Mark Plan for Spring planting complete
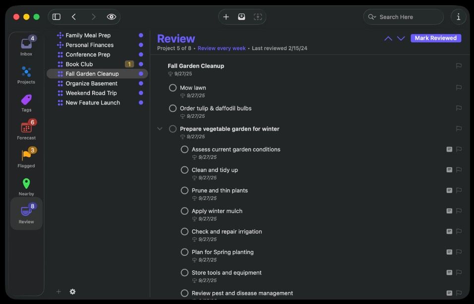This screenshot has width=474, height=304. click(184, 252)
